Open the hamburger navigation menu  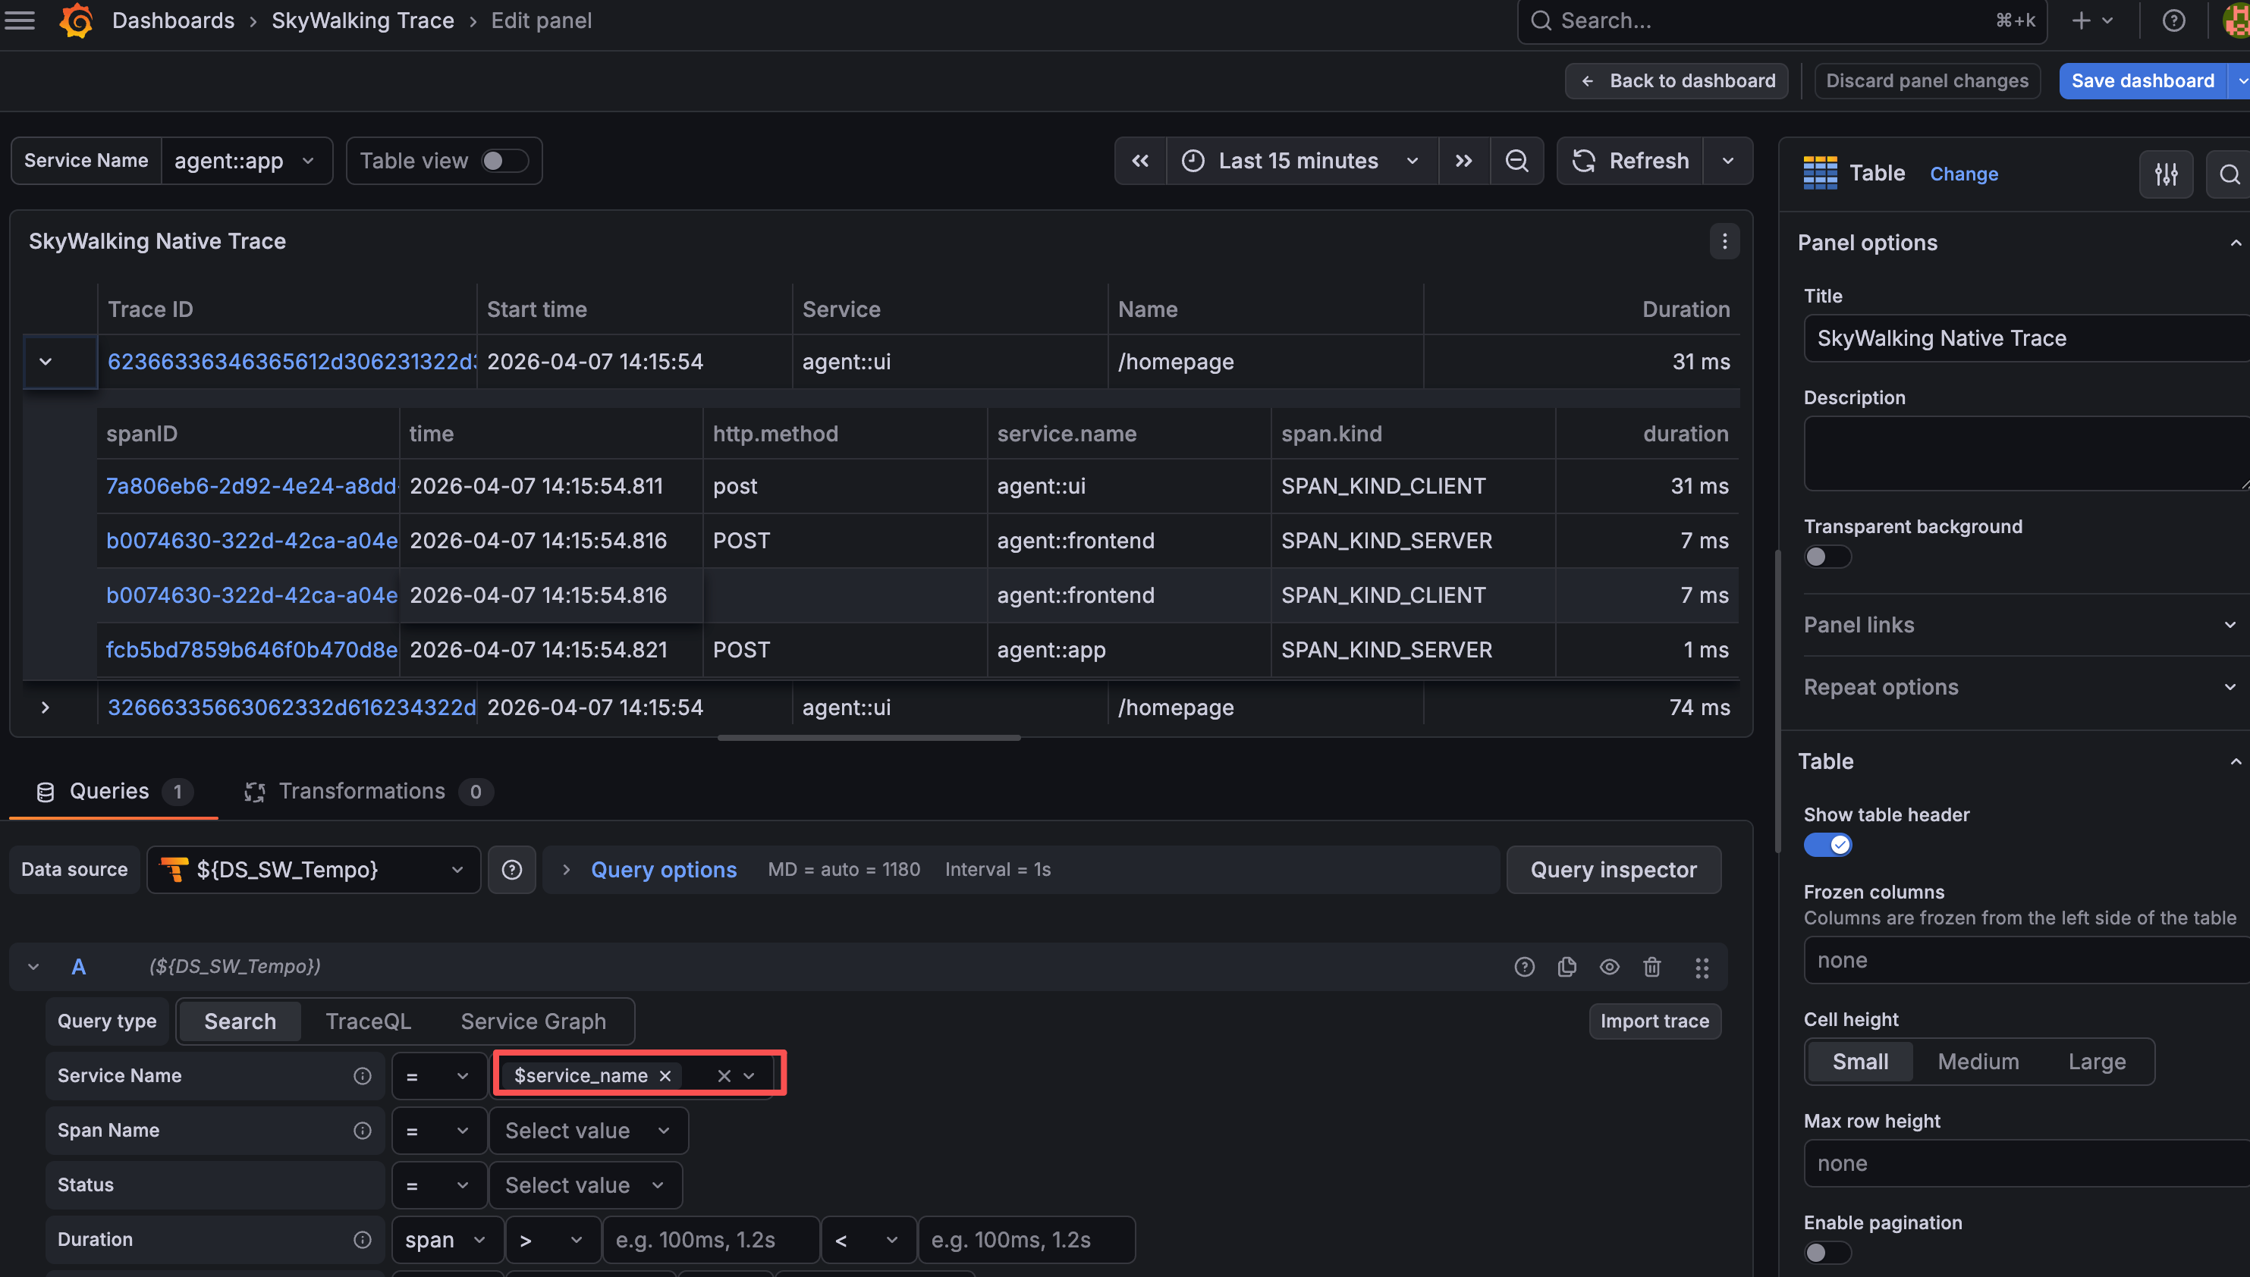coord(20,20)
